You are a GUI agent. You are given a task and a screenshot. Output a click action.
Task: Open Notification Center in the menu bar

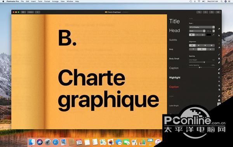(230, 1)
